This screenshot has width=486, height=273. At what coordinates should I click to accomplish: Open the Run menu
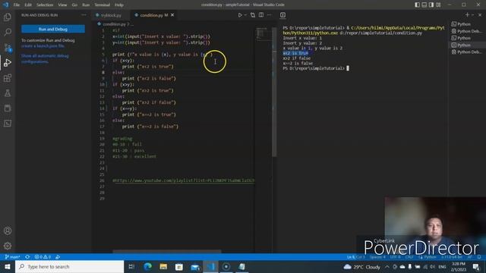pos(86,5)
